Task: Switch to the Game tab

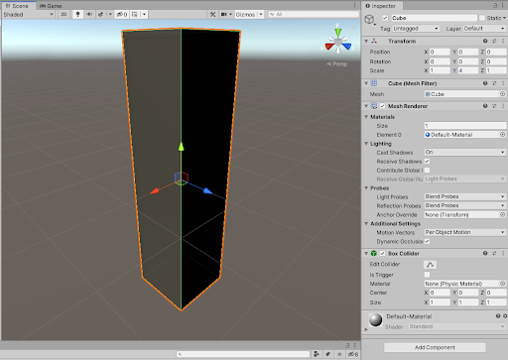Action: pyautogui.click(x=51, y=6)
